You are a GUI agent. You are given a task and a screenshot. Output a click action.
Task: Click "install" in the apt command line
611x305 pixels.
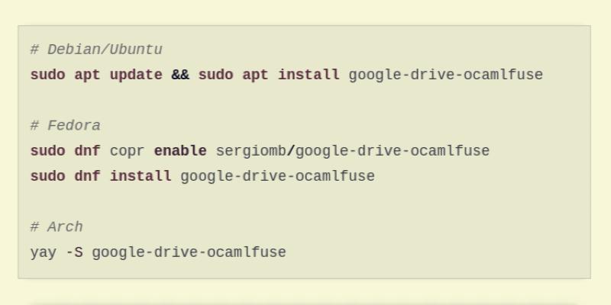coord(309,75)
